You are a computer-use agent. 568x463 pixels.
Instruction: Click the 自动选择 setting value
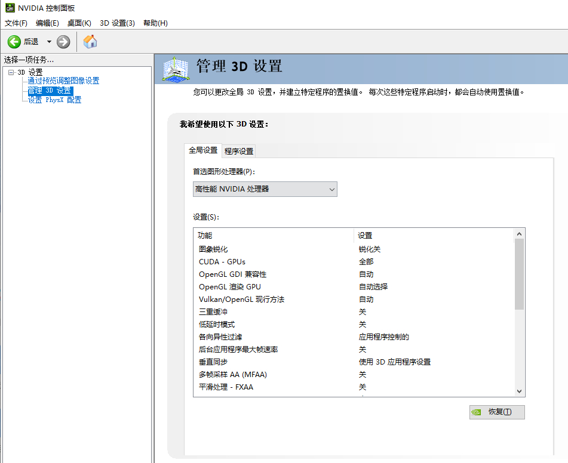[x=373, y=287]
